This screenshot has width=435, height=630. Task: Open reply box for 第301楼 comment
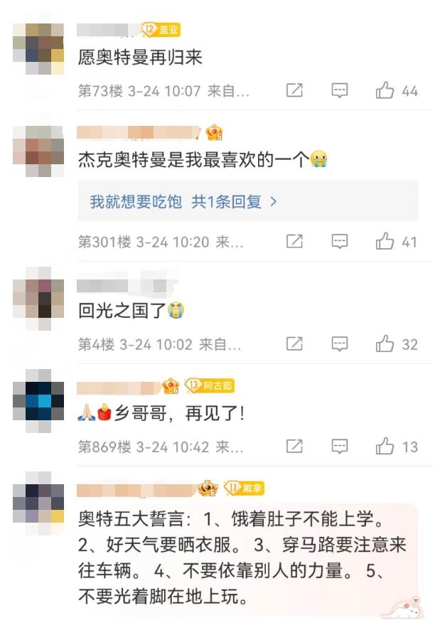point(340,242)
